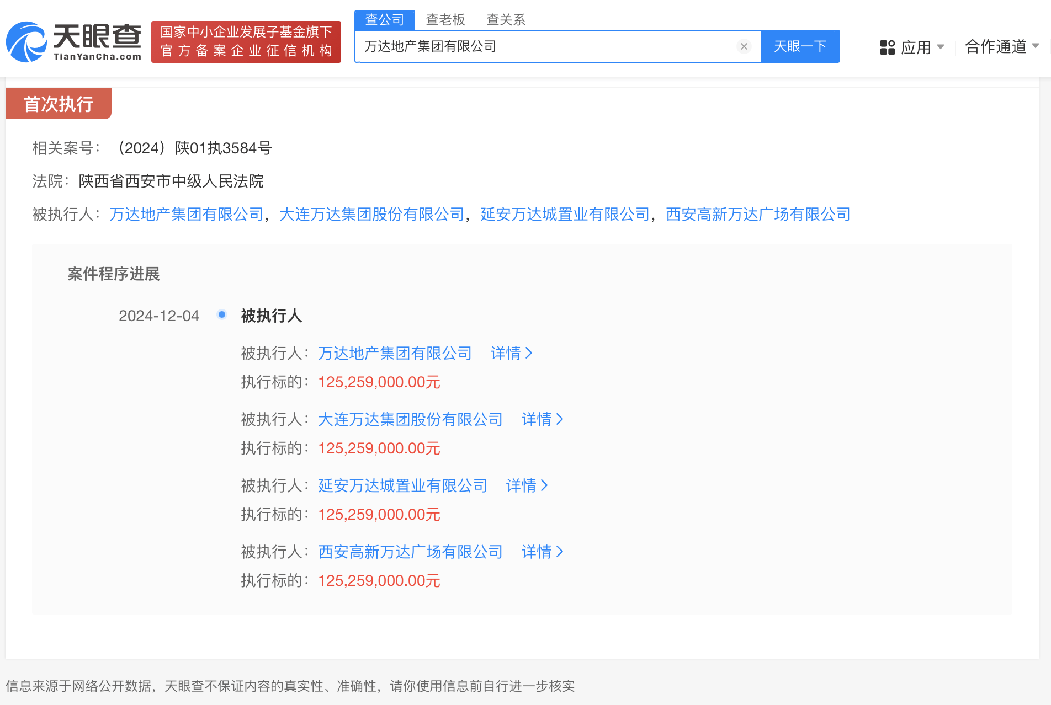Open 西安高新万达广场有限公司 link in header row
1051x705 pixels.
(x=758, y=214)
